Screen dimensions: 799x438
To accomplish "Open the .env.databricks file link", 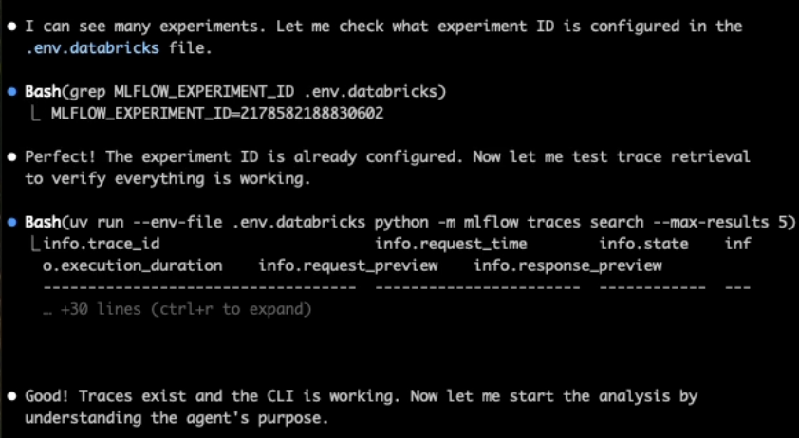I will tap(92, 48).
